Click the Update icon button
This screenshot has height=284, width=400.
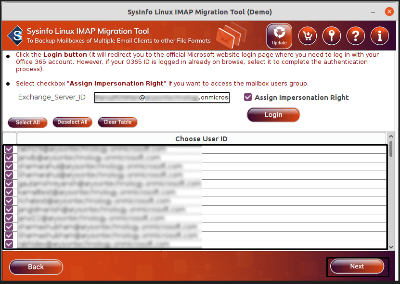pyautogui.click(x=279, y=36)
